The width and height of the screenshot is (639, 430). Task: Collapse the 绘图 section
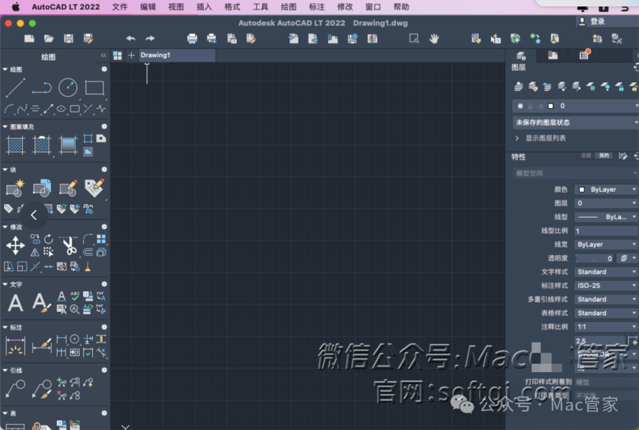coord(5,70)
